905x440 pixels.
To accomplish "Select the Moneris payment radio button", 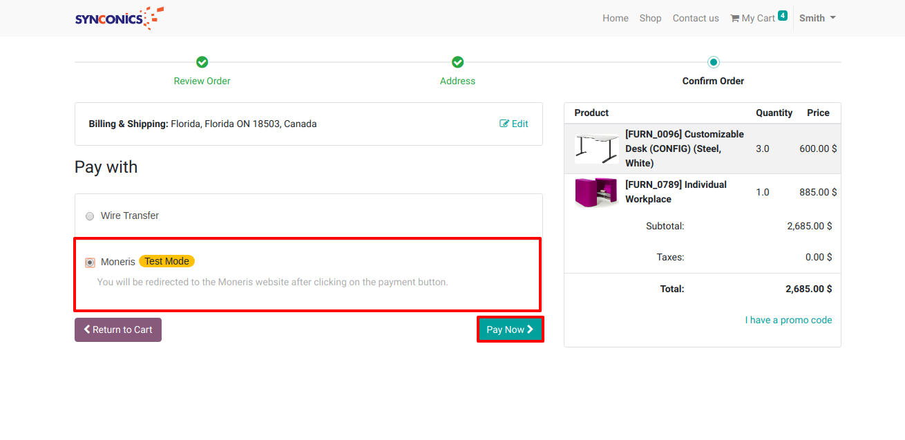I will [x=90, y=262].
